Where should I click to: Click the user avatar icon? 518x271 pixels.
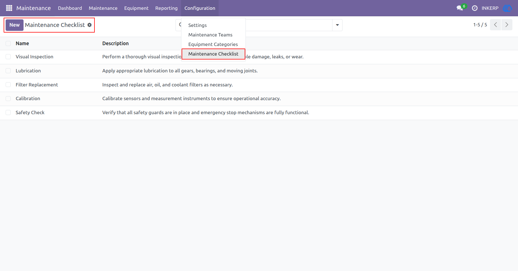coord(508,8)
